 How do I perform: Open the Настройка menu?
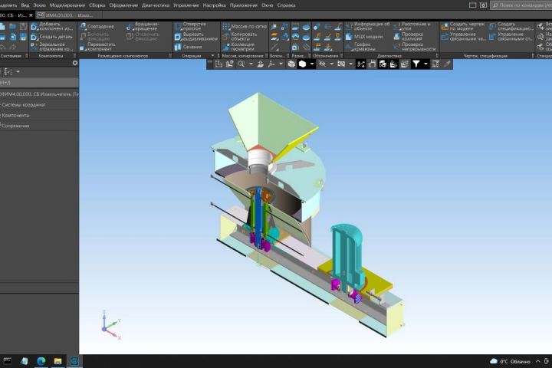[215, 5]
